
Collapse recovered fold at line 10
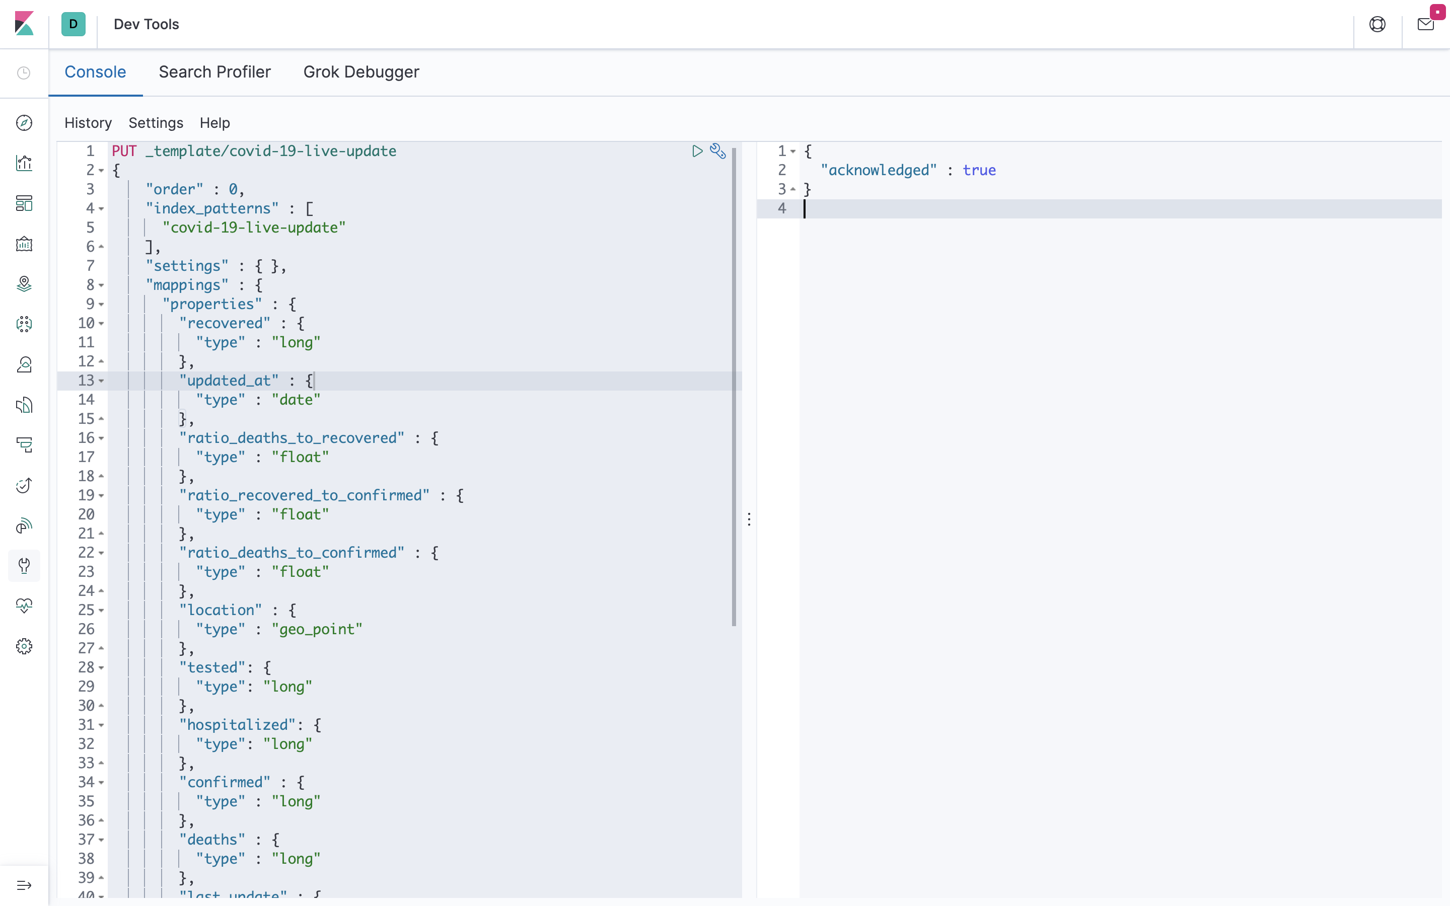(101, 324)
